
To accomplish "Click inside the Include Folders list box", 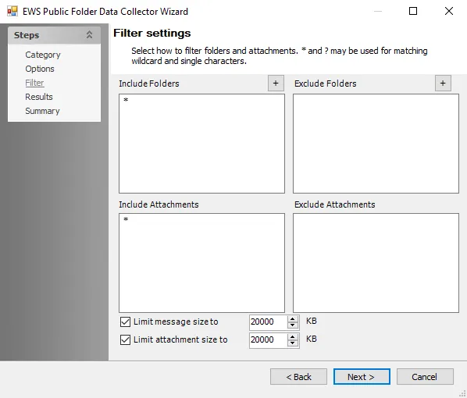I will (201, 144).
